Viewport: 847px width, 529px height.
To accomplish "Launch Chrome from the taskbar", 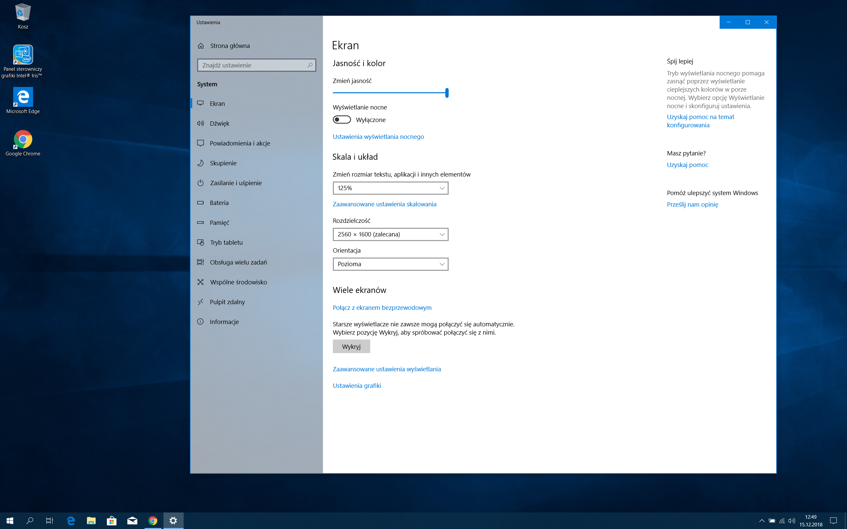I will (153, 521).
